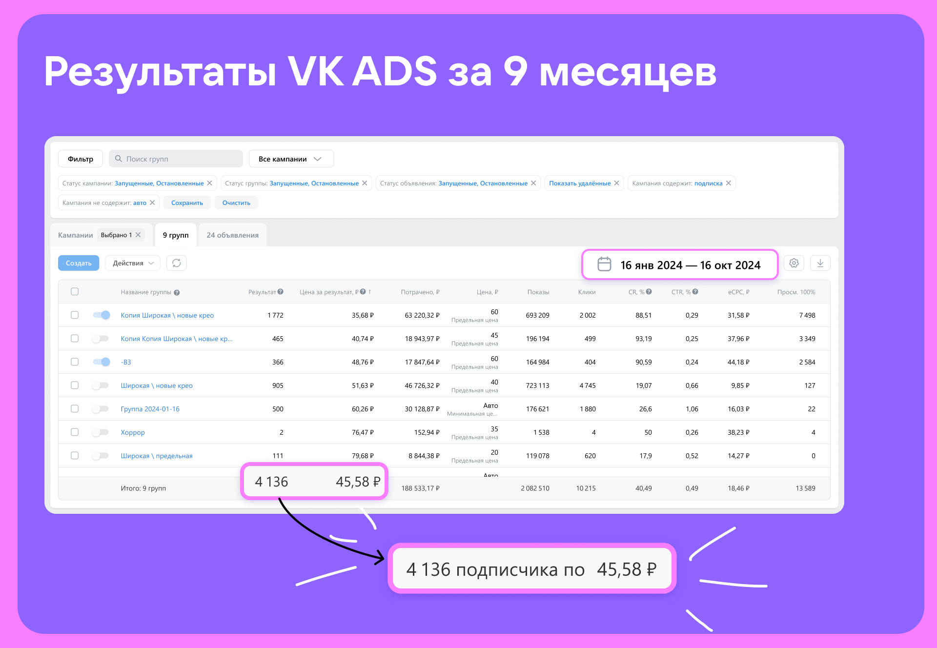The image size is (937, 648).
Task: Click help icon next to 'Результат' column
Action: 281,292
